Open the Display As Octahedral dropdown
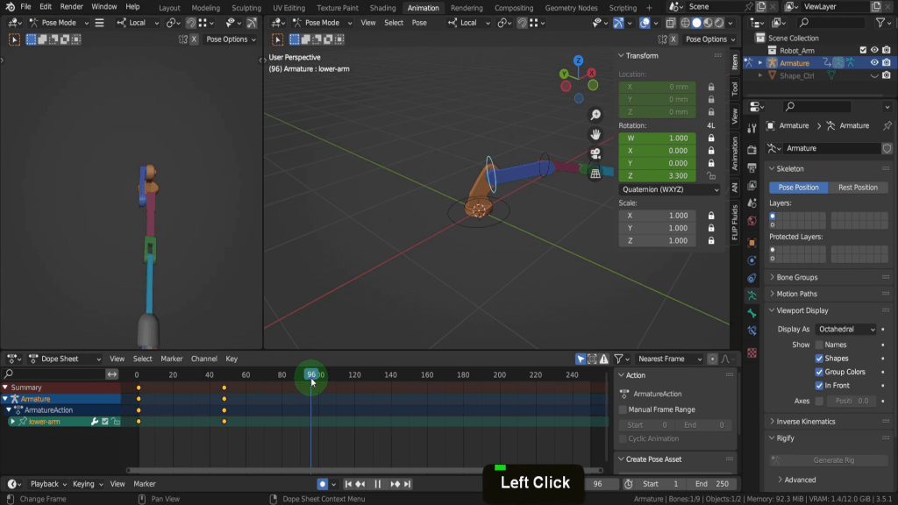The width and height of the screenshot is (898, 505). pos(845,329)
